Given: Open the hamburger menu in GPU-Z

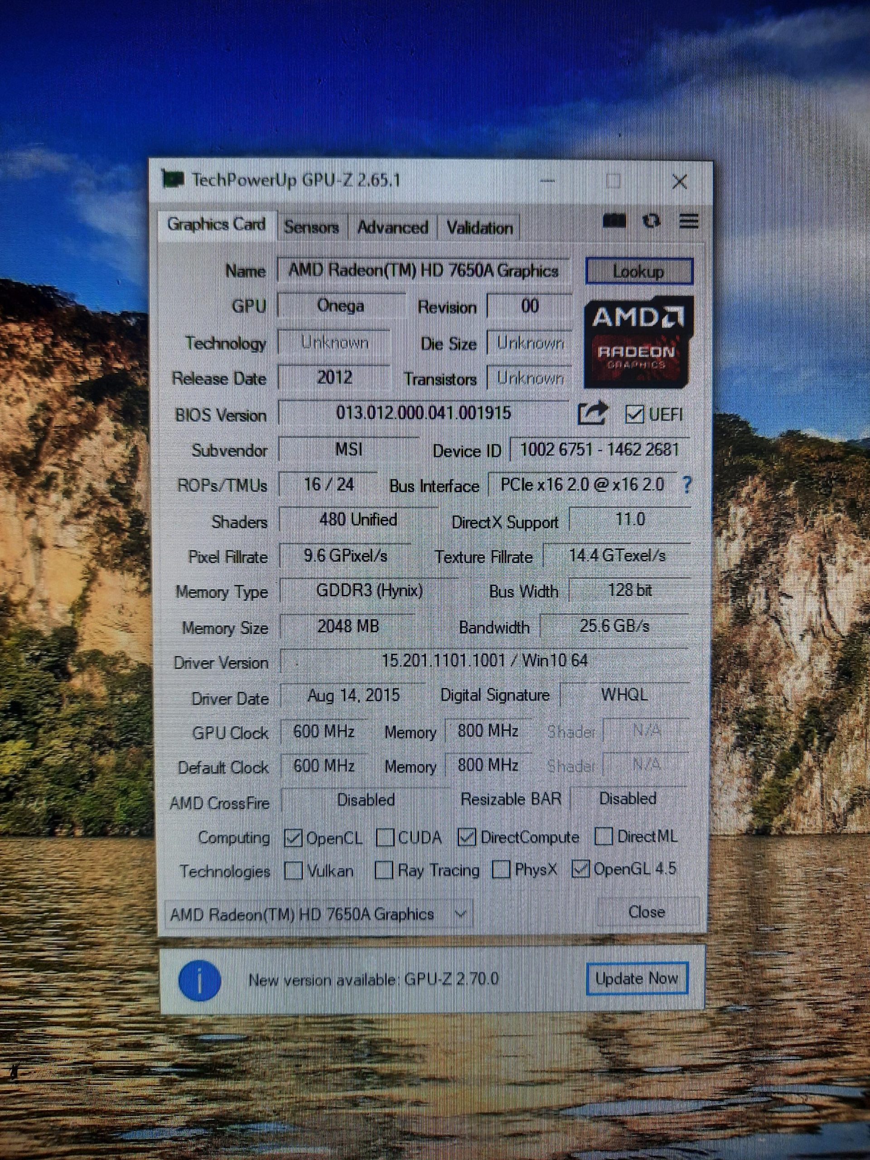Looking at the screenshot, I should [x=689, y=221].
